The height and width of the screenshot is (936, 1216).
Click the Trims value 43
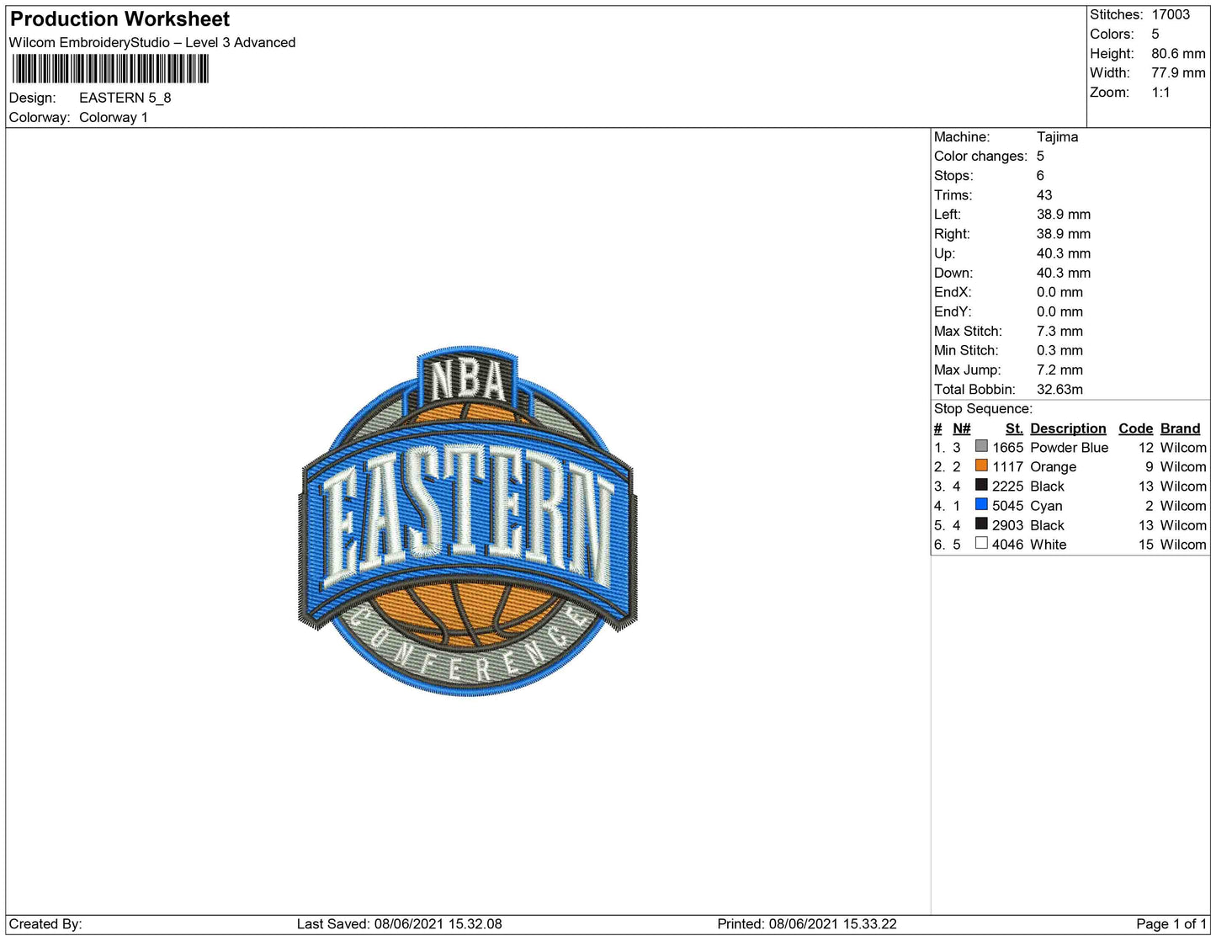1044,194
